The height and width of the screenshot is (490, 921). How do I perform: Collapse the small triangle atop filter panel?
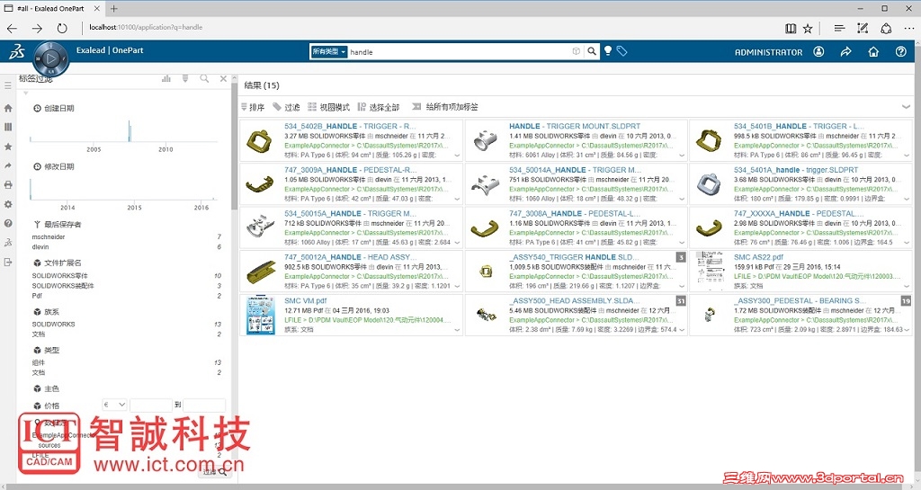coord(25,94)
